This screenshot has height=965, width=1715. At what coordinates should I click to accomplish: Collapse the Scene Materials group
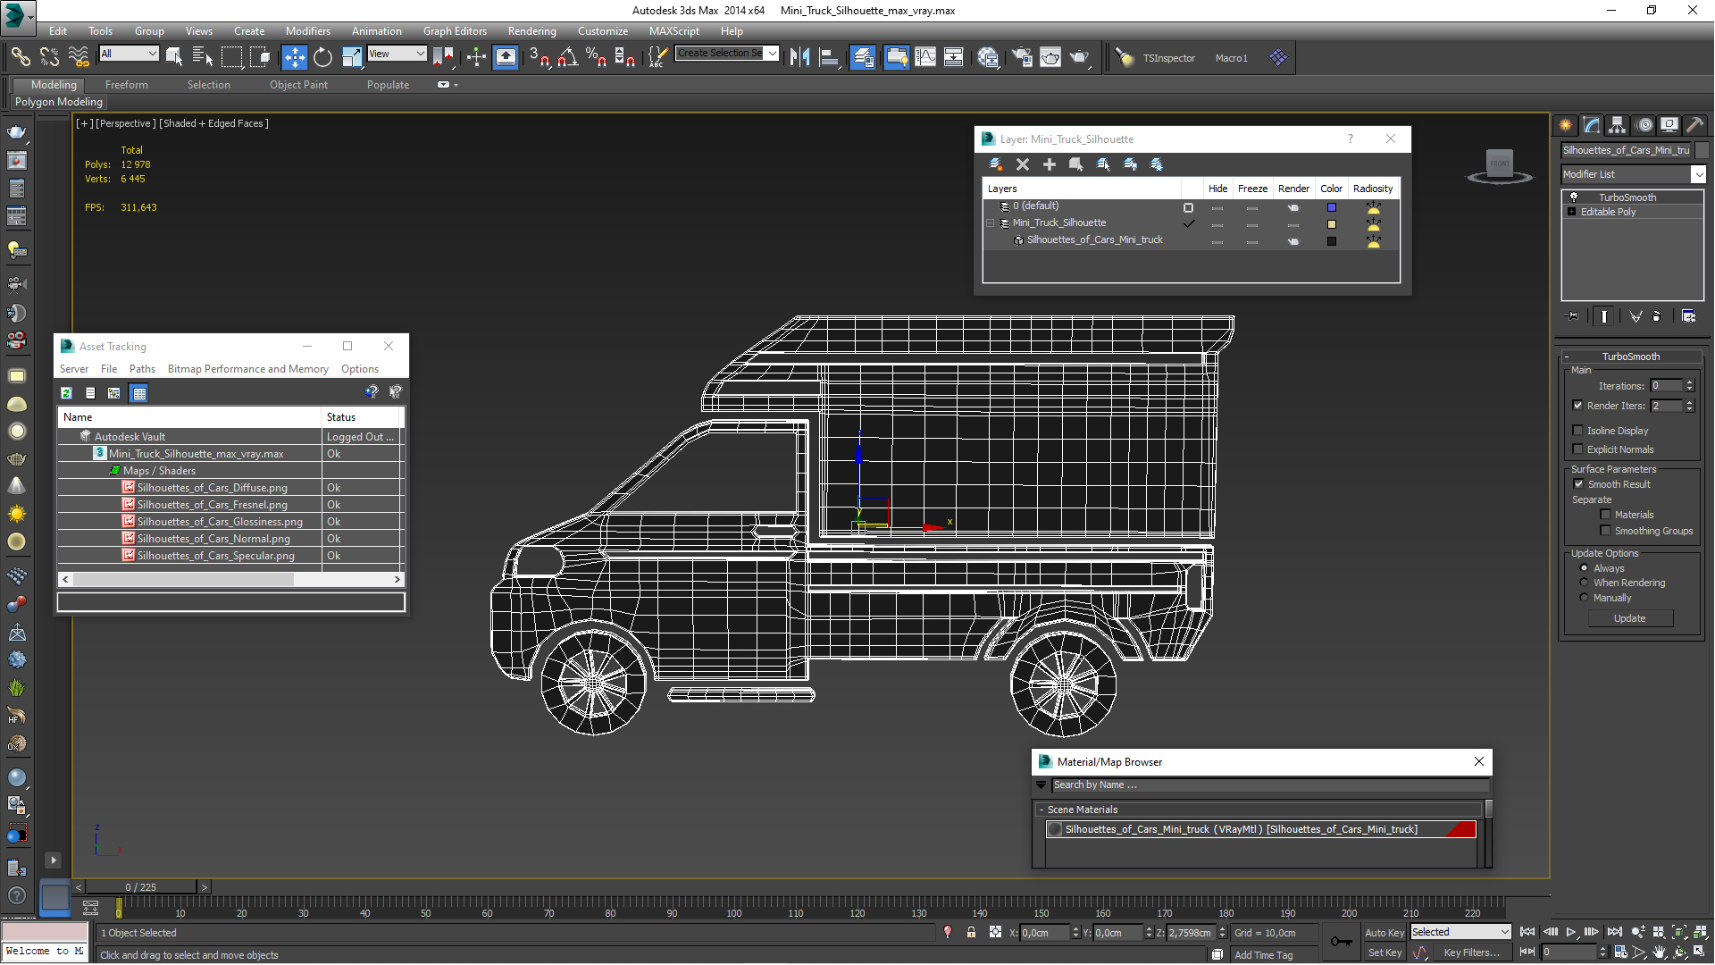coord(1042,810)
